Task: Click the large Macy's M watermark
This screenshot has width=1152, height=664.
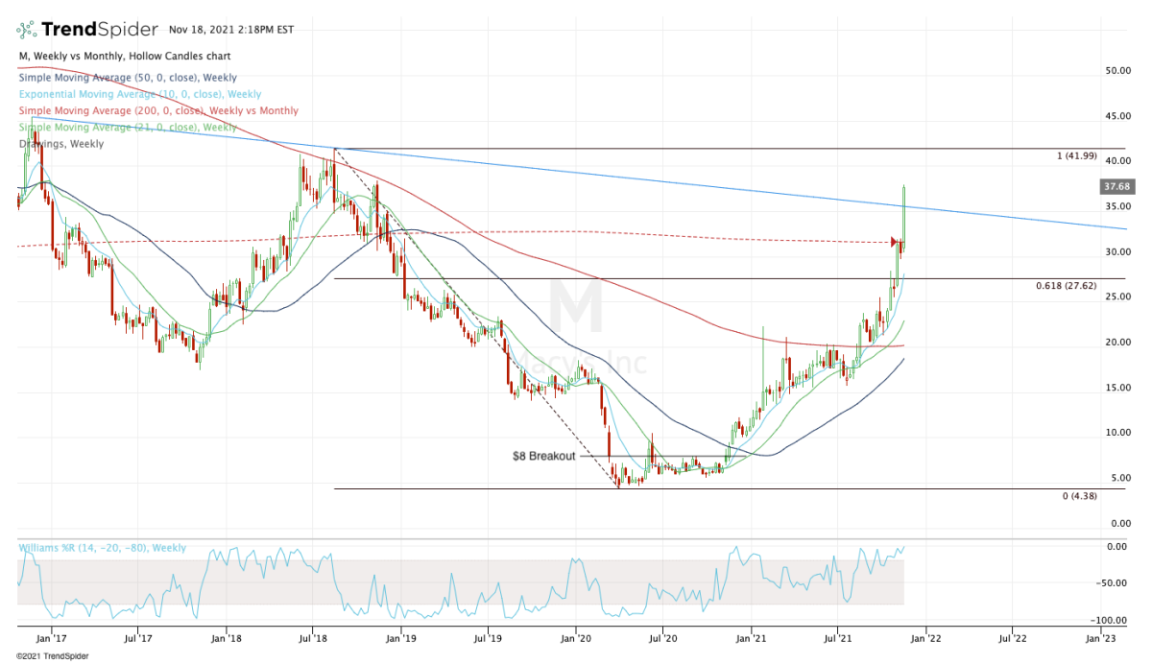Action: [576, 307]
